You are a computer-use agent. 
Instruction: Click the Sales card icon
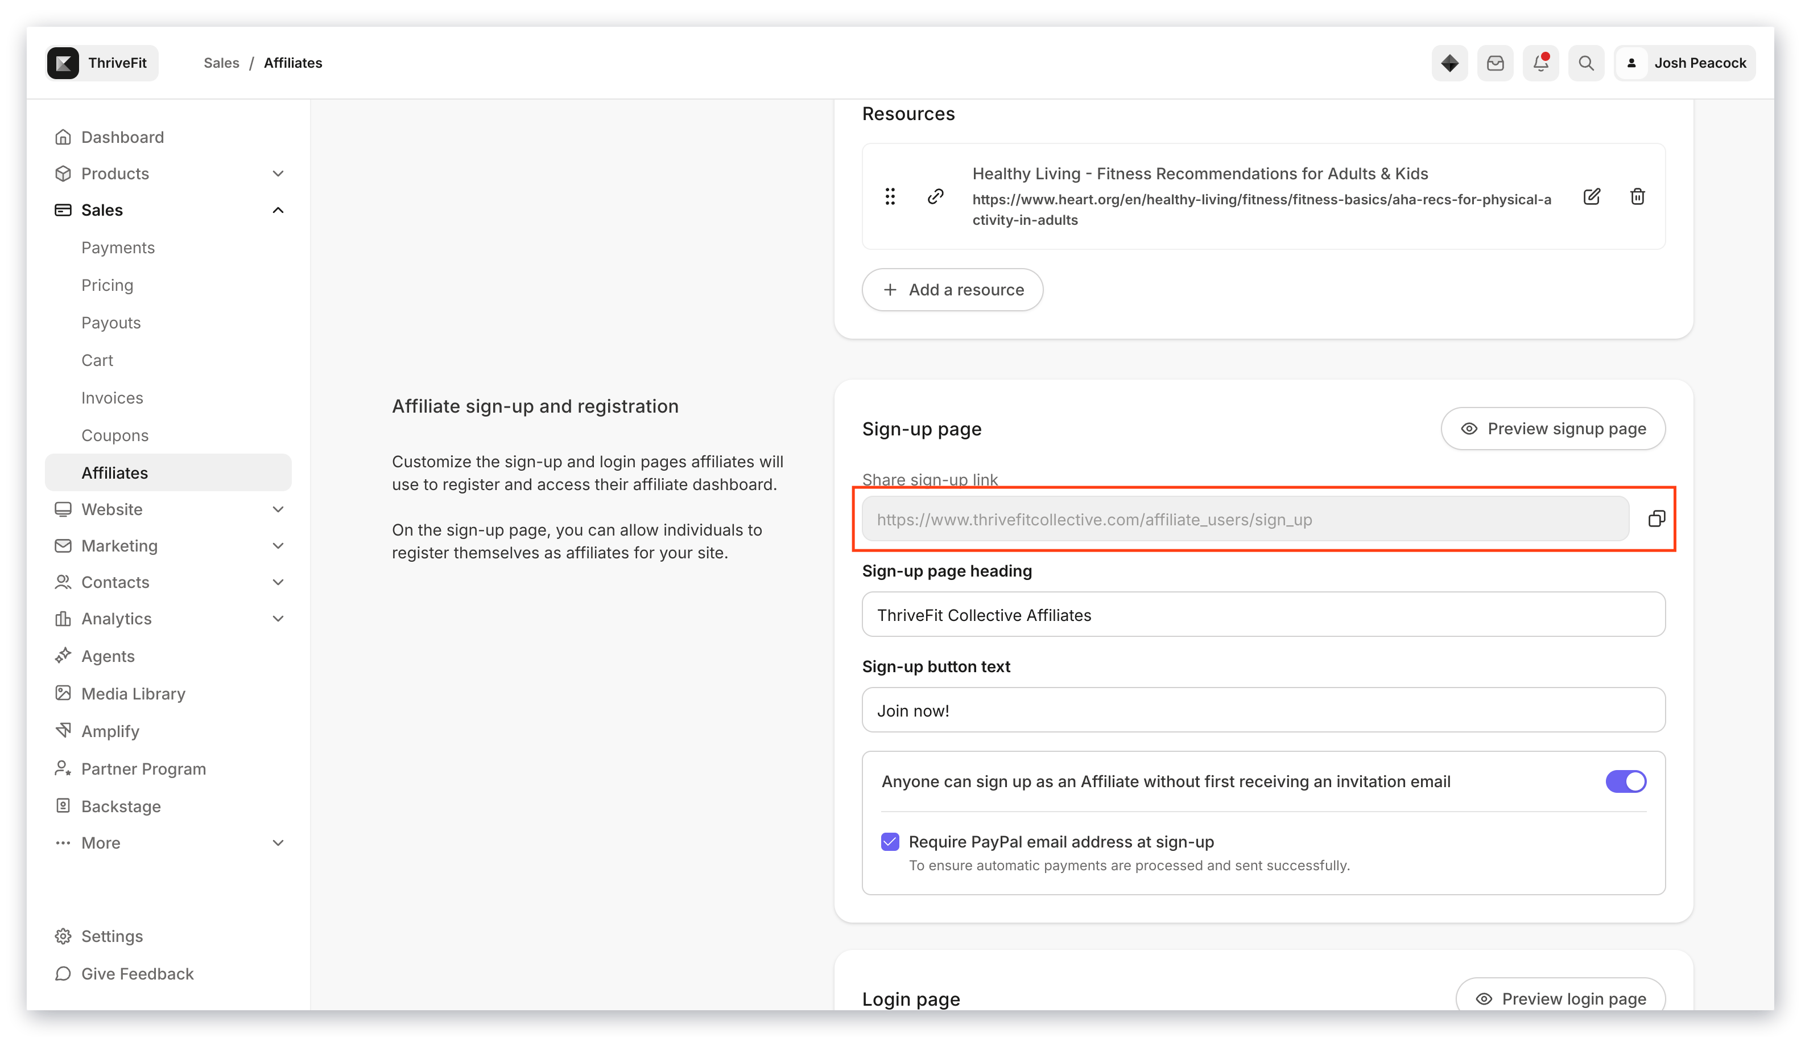click(63, 209)
